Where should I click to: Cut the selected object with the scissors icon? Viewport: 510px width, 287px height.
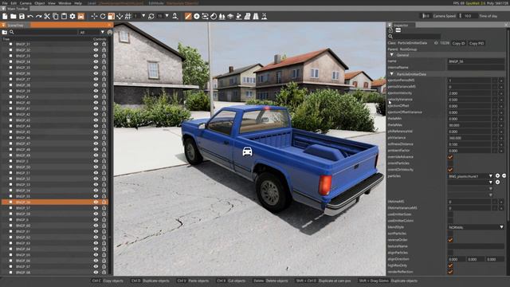47,16
